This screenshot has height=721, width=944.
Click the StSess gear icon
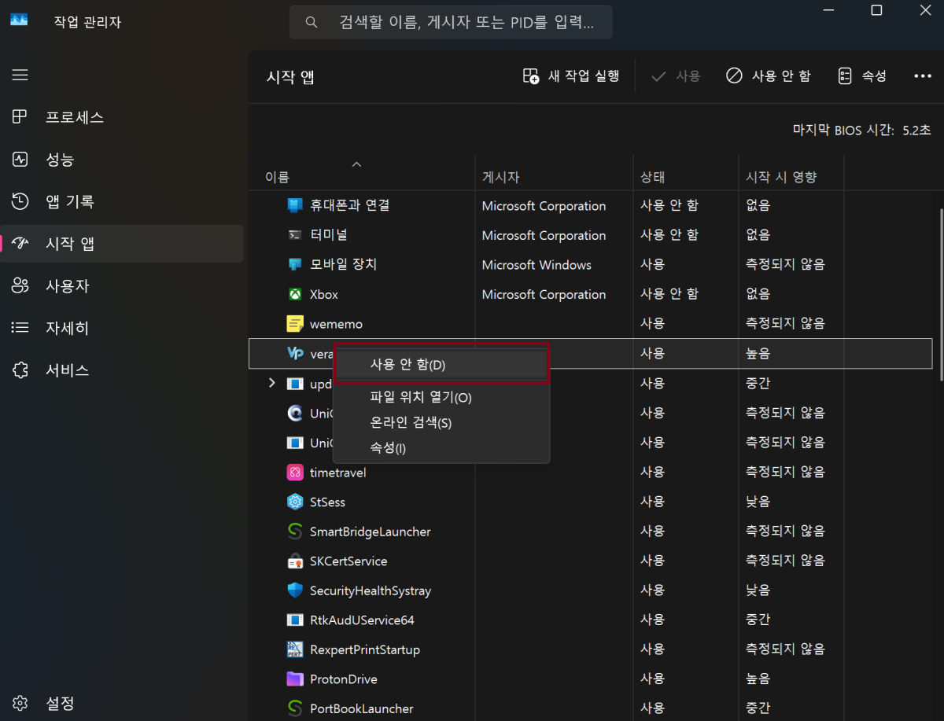(295, 502)
